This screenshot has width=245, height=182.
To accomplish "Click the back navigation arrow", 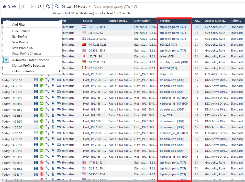I will tap(23, 6).
